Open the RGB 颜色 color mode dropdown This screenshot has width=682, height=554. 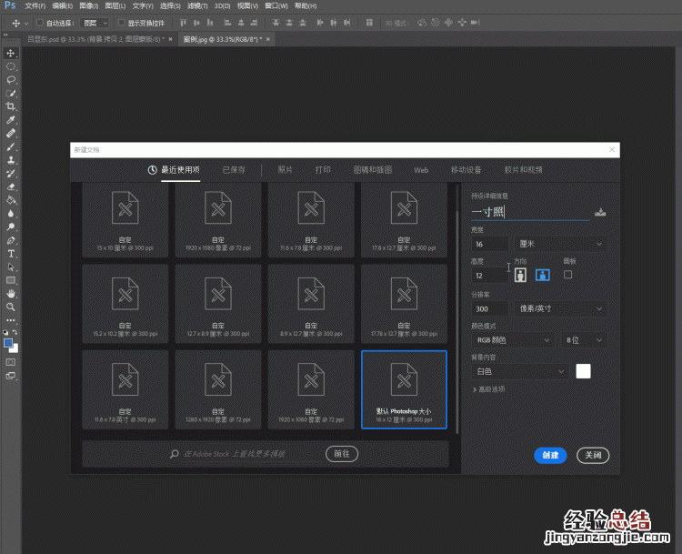click(x=512, y=340)
